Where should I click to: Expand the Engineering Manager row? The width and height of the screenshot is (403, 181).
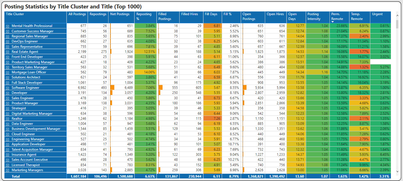pyautogui.click(x=8, y=139)
